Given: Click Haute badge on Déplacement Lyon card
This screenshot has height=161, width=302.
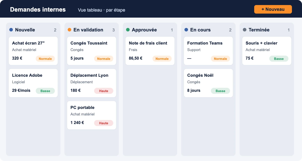Looking at the screenshot, I should pyautogui.click(x=104, y=91).
